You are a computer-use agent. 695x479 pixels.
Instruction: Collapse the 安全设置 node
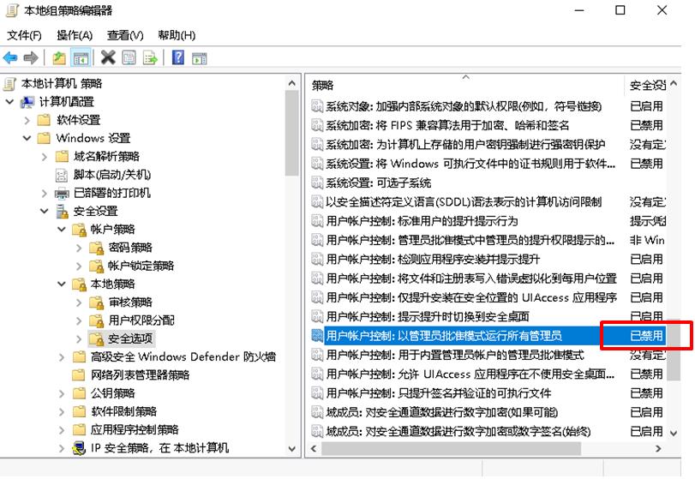45,211
